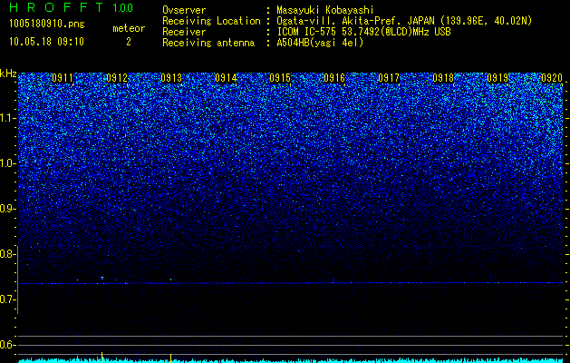Screen dimensions: 570x363
Task: Click the meteor echo dot near 0912
Action: coord(102,278)
